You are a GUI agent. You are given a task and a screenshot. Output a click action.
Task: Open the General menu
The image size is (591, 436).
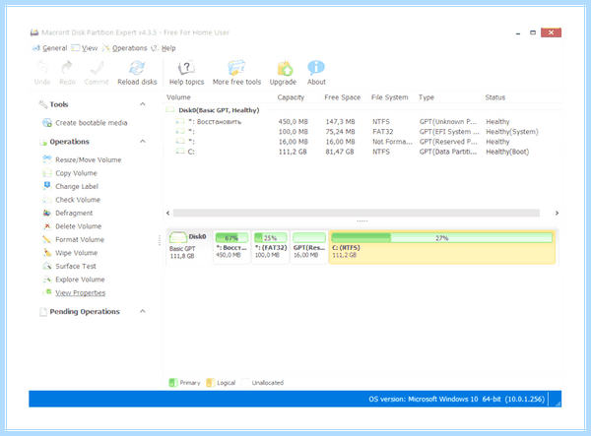54,48
